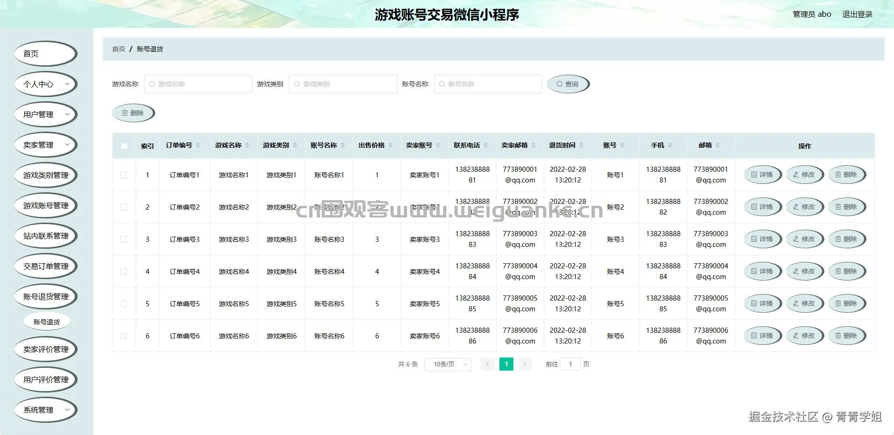This screenshot has height=435, width=894.
Task: Open the 10条/页 page size dropdown
Action: (448, 364)
